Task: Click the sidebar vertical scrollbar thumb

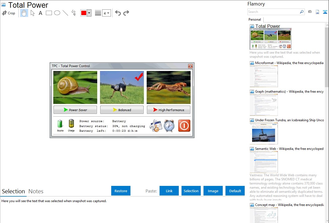Action: pos(327,57)
